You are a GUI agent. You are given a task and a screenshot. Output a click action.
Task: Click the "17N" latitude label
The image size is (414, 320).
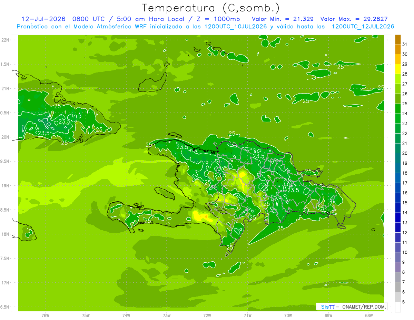click(5, 283)
